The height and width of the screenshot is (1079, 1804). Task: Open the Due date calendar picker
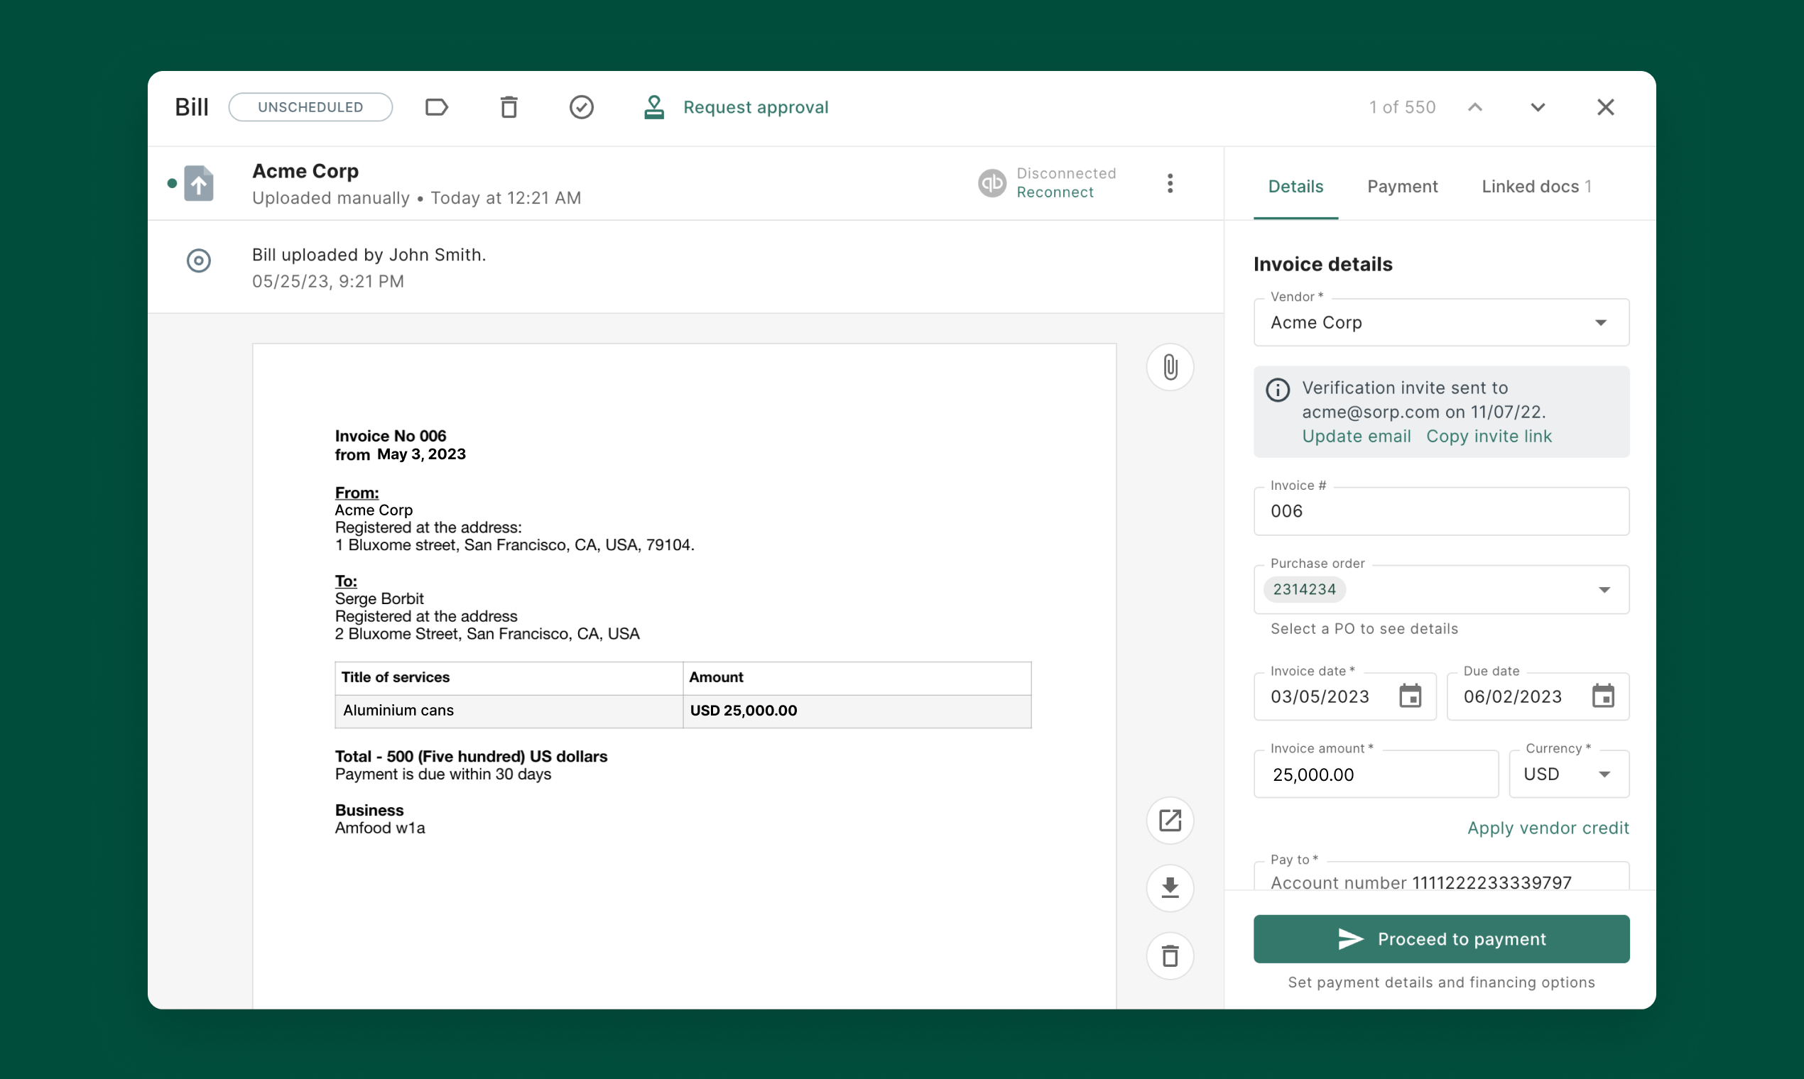click(x=1603, y=696)
